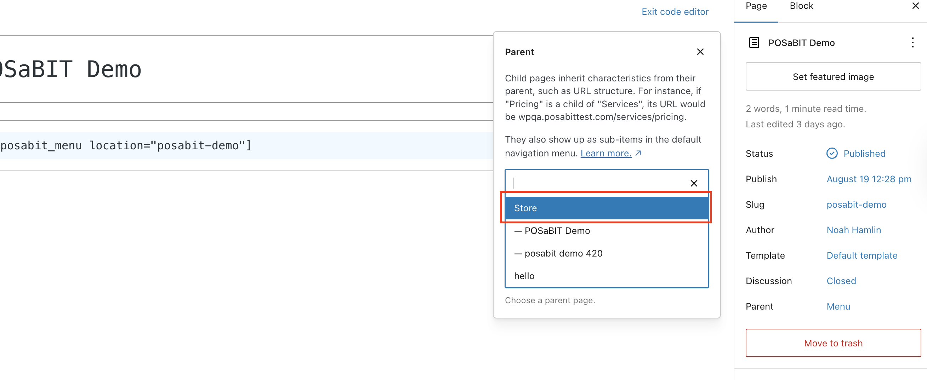This screenshot has height=380, width=927.
Task: Move the page to trash
Action: coord(833,343)
